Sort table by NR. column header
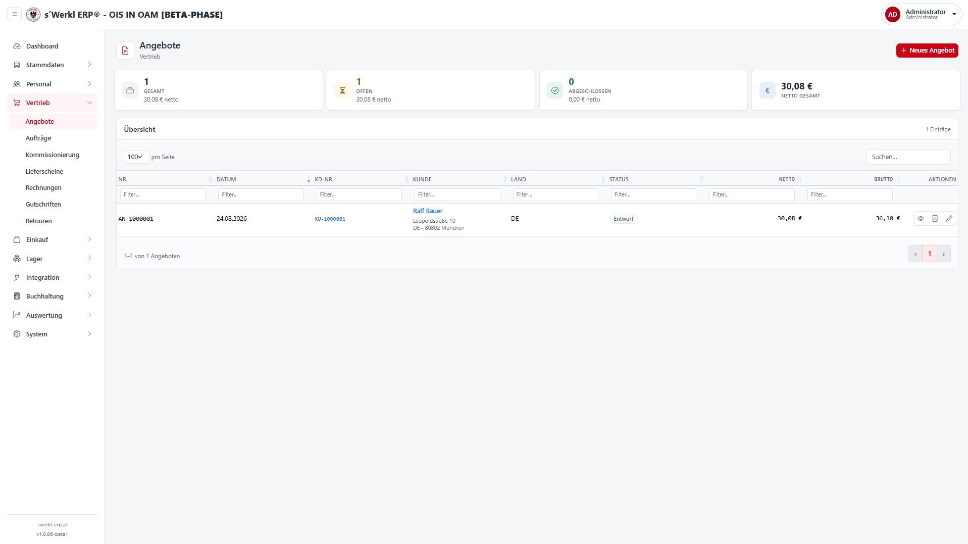This screenshot has width=968, height=544. click(x=165, y=179)
